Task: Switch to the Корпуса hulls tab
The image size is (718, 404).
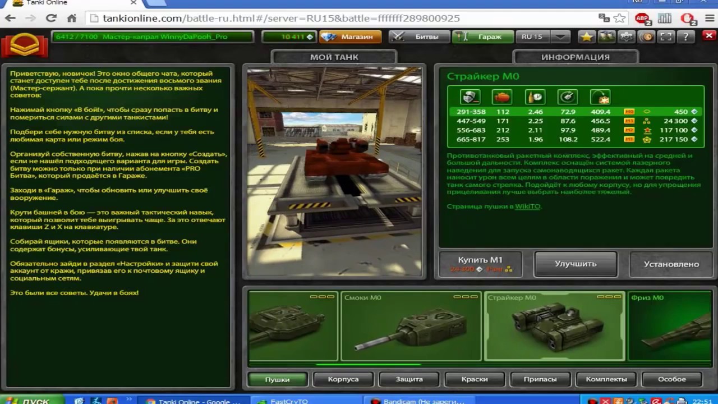Action: (x=343, y=379)
